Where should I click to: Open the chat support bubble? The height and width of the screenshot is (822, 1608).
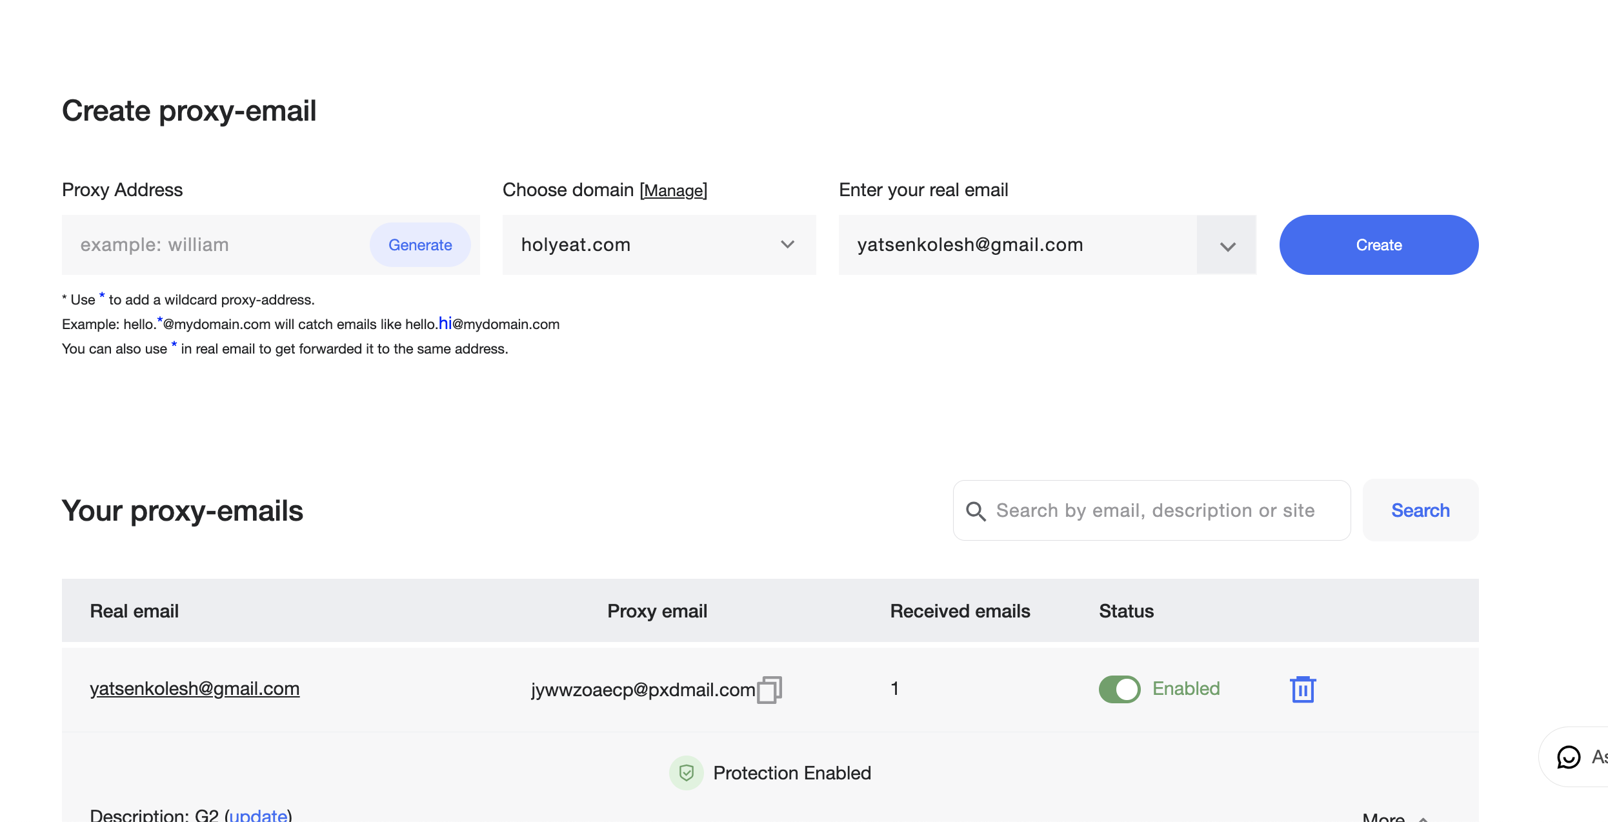(x=1568, y=757)
